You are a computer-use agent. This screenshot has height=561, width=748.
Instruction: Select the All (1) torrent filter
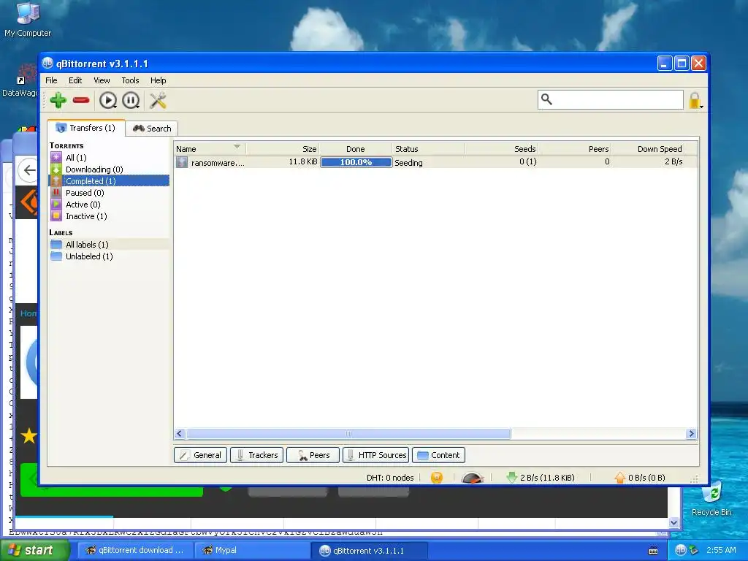click(x=109, y=158)
